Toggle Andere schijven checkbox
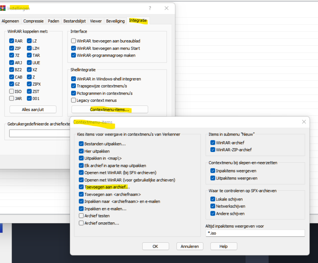This screenshot has width=318, height=263. point(213,213)
